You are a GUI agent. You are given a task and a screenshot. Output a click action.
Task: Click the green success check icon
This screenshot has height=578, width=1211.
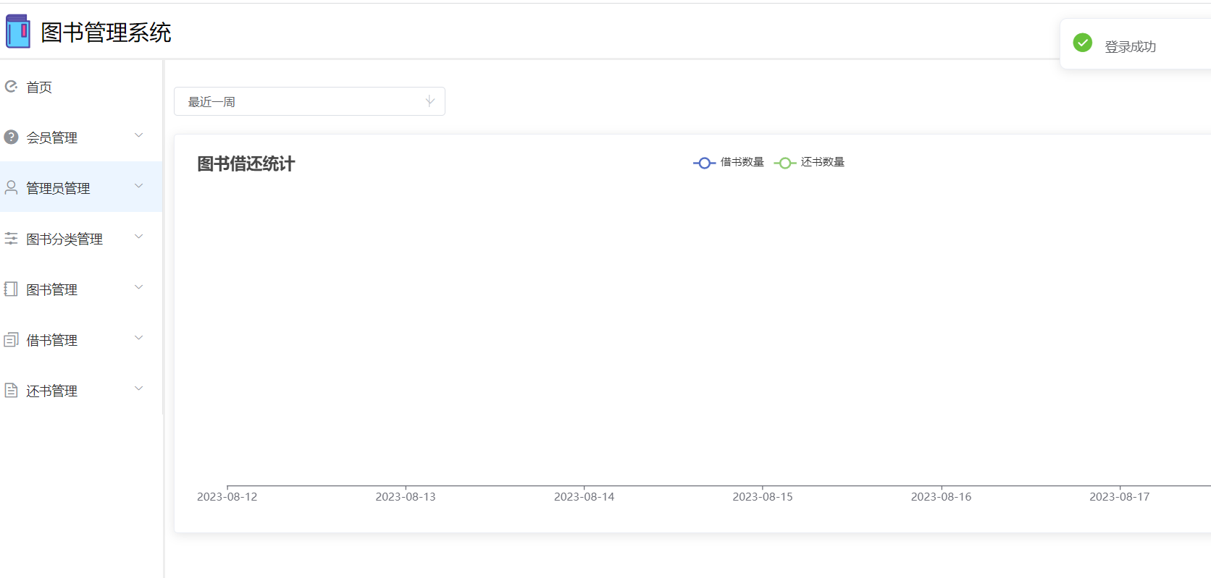point(1083,43)
